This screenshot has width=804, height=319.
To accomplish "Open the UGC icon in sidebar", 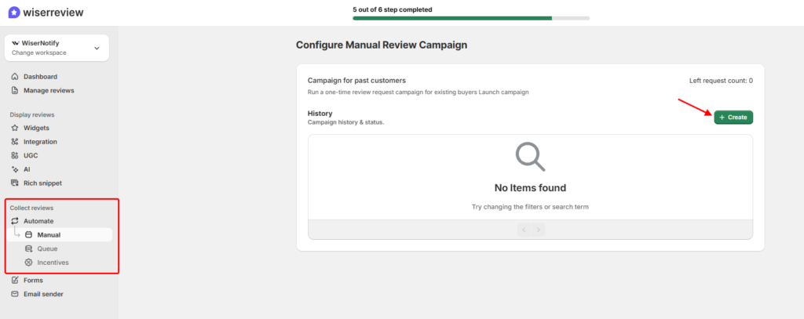I will pyautogui.click(x=15, y=155).
